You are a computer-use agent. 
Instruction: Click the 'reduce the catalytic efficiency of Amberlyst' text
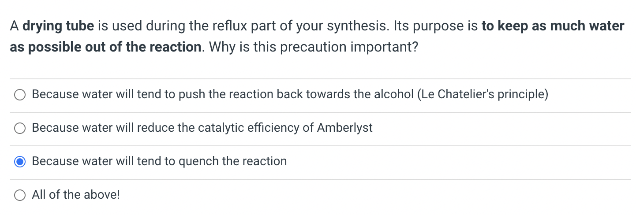click(255, 128)
